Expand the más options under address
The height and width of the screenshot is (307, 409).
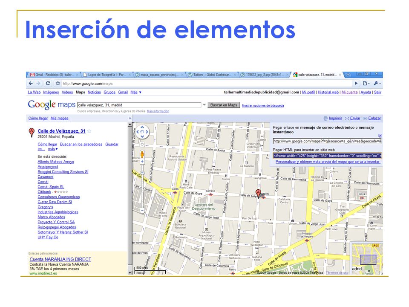click(x=53, y=149)
